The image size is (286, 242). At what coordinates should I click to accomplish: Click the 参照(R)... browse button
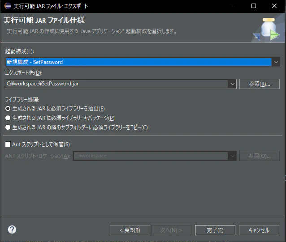pyautogui.click(x=260, y=84)
